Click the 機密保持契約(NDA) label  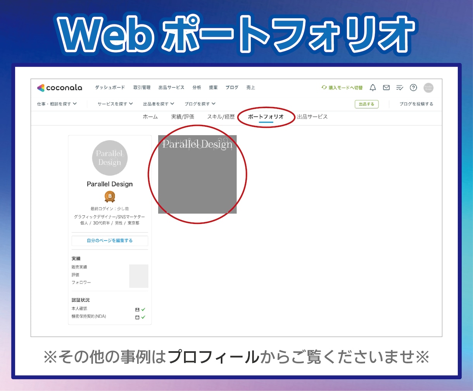pos(88,317)
